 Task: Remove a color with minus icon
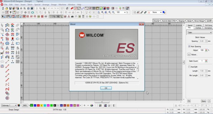88,105
